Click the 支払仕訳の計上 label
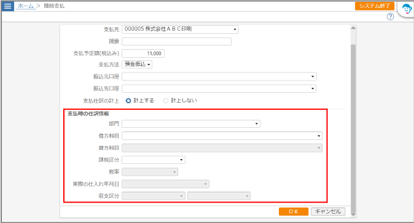Screen dimensions: 414x223 tap(101, 101)
